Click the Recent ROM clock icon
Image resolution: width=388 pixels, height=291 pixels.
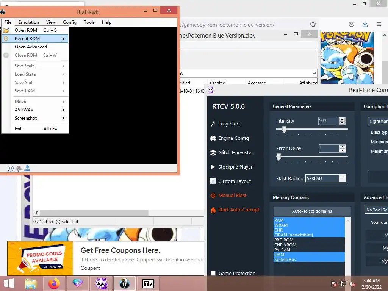tap(6, 39)
